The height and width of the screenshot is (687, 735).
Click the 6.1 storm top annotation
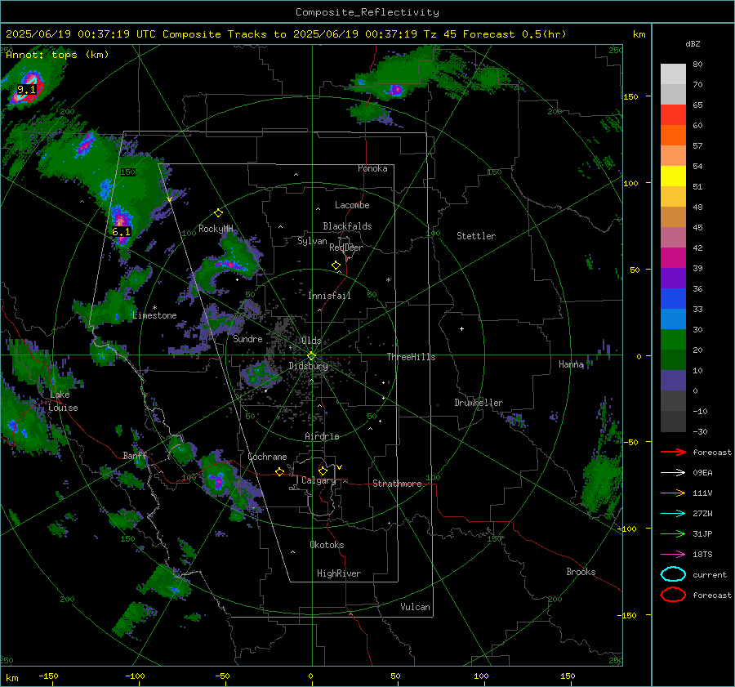pyautogui.click(x=121, y=232)
